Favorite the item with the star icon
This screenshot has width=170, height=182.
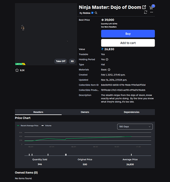click(17, 70)
